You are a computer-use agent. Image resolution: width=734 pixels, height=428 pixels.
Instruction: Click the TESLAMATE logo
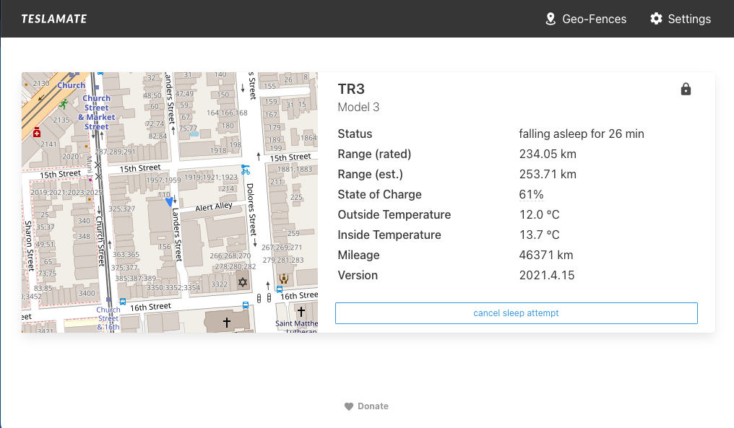coord(53,18)
